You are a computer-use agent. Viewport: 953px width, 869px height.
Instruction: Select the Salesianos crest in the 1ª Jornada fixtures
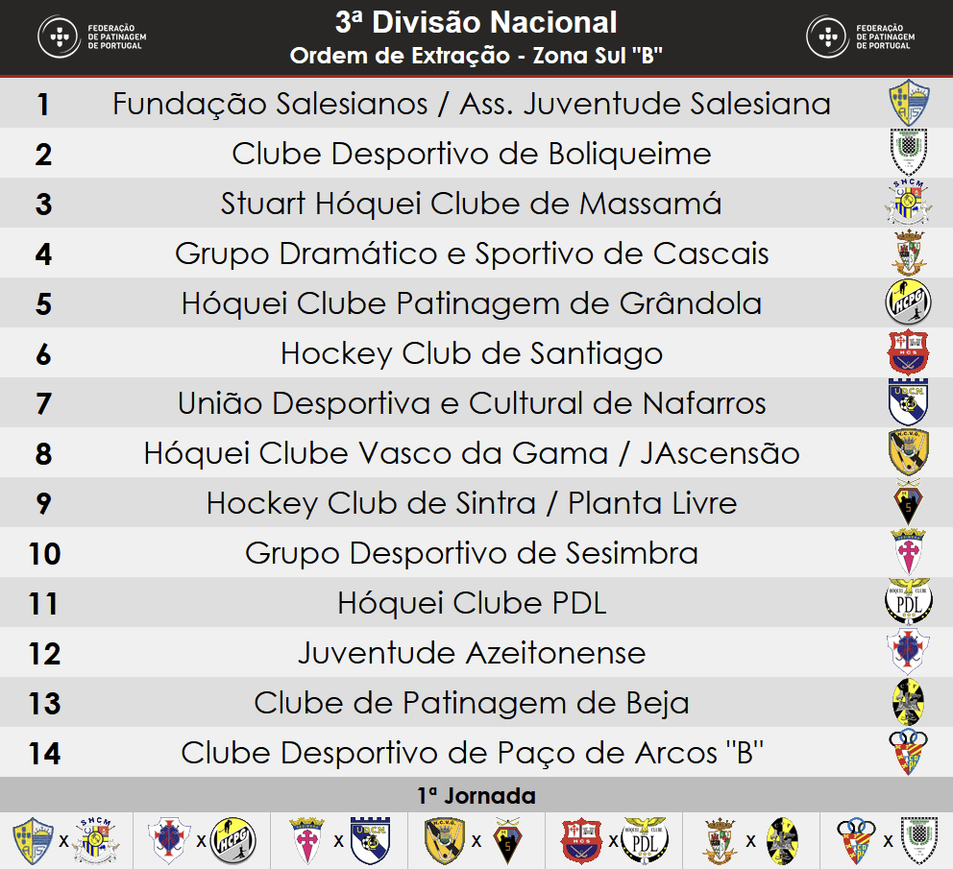pos(34,841)
